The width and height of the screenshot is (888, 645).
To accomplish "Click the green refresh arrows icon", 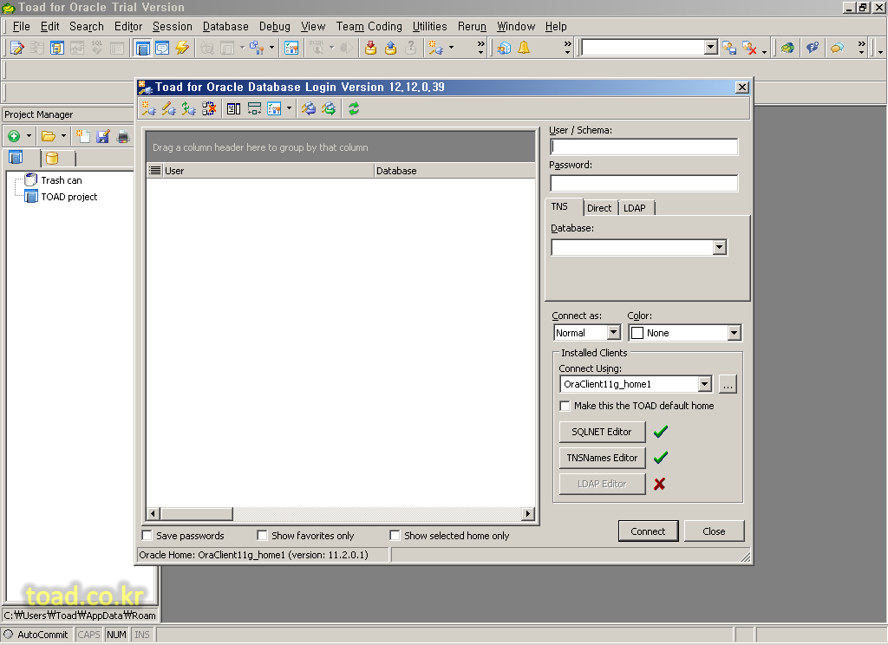I will pyautogui.click(x=354, y=108).
